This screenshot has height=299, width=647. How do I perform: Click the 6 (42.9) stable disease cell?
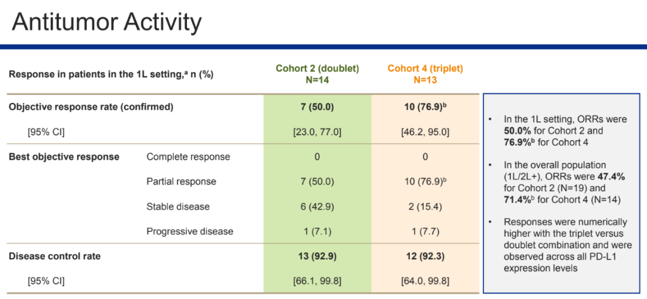[x=317, y=206]
